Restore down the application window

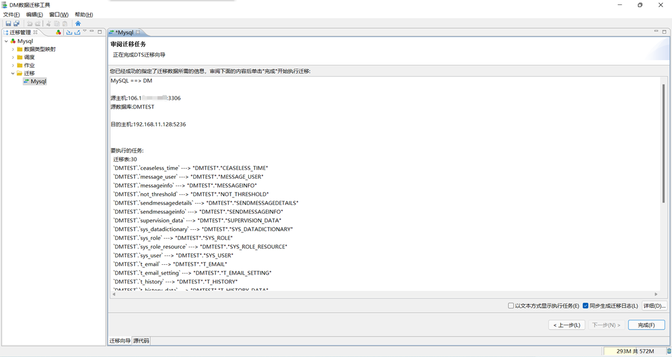pos(640,5)
